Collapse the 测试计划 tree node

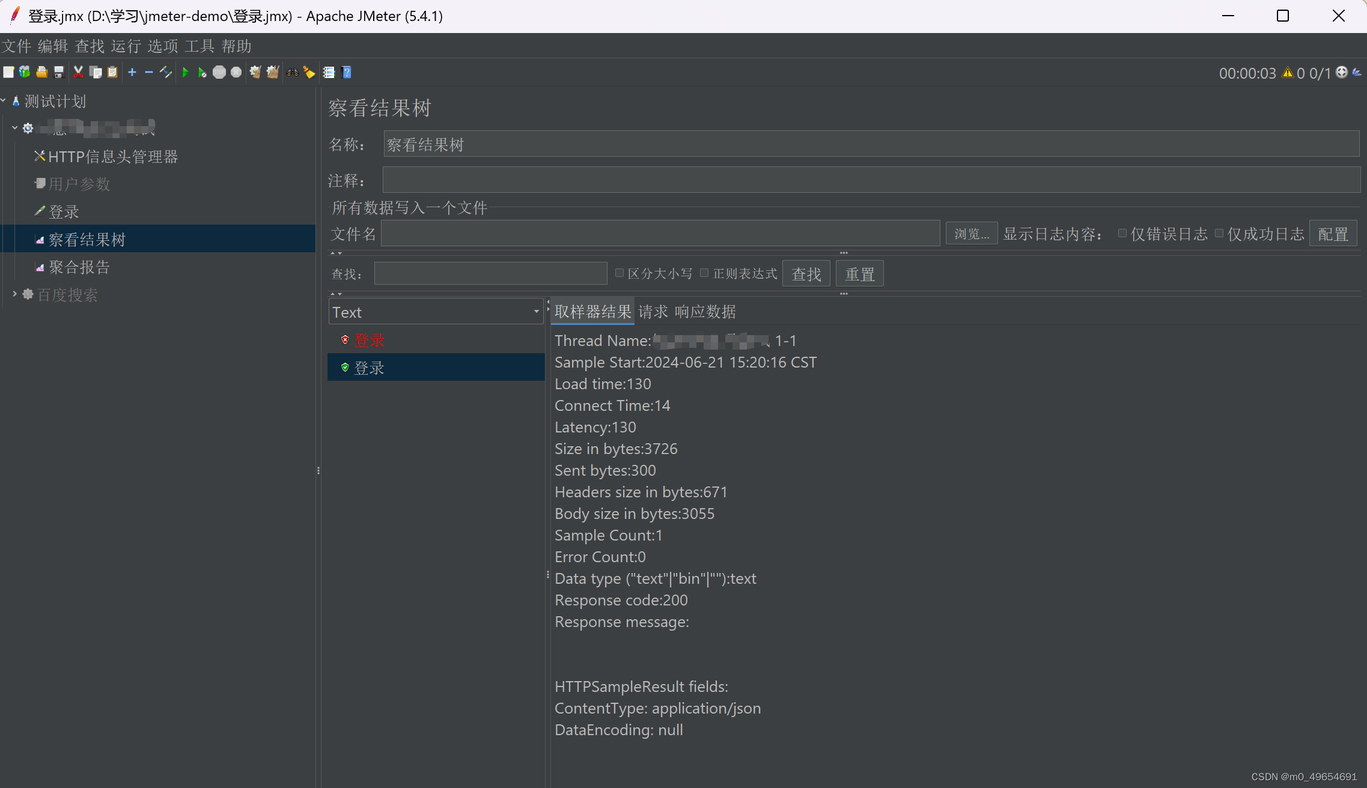[x=4, y=101]
